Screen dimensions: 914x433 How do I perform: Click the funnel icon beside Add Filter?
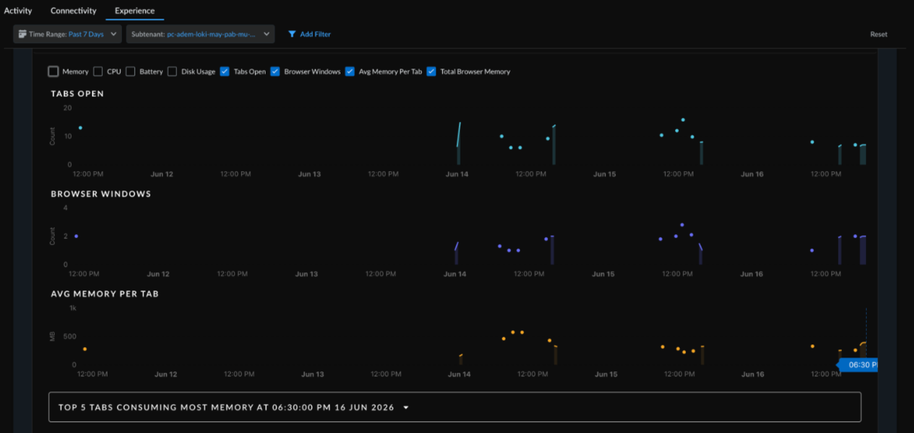(x=292, y=34)
